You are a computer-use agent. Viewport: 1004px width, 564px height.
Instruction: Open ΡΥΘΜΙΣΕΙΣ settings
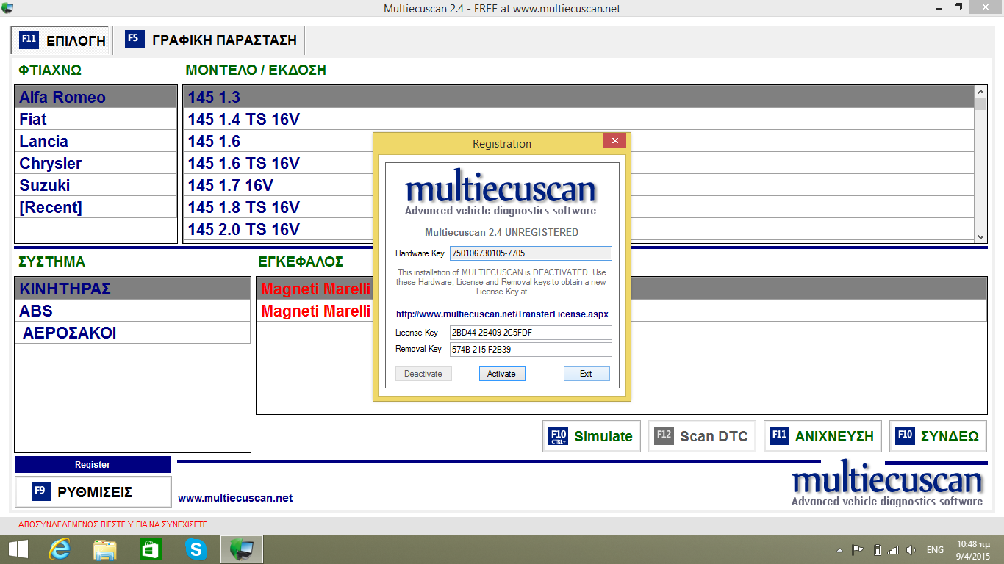pos(93,492)
